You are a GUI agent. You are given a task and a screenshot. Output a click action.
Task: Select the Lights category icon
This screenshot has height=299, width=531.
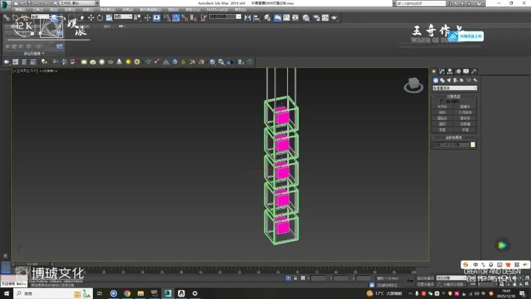click(x=449, y=80)
